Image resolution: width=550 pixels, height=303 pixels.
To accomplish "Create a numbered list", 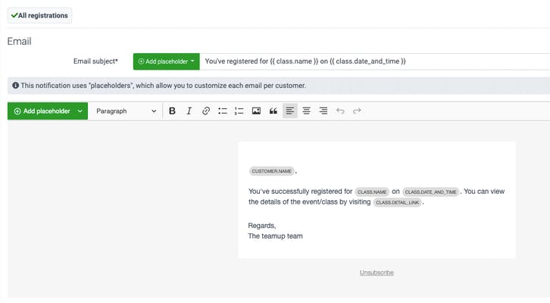I will click(239, 111).
